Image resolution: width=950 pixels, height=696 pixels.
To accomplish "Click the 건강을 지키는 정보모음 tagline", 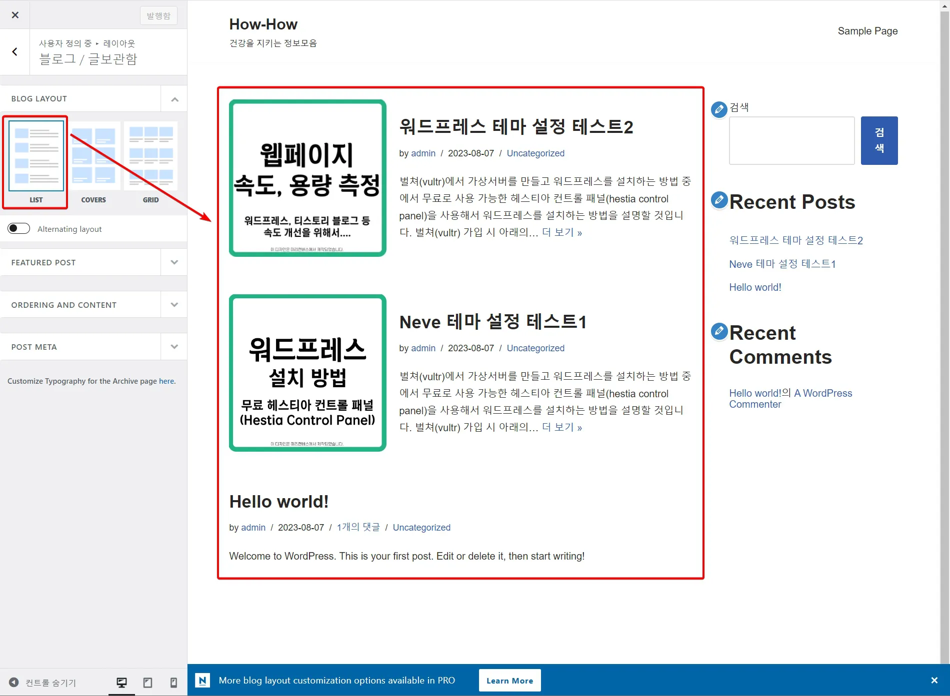I will tap(273, 43).
